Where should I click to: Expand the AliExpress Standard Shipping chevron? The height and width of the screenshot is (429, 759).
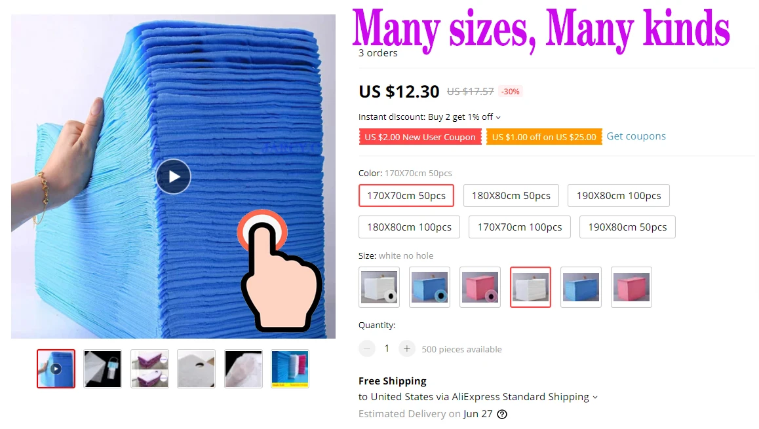coord(595,398)
